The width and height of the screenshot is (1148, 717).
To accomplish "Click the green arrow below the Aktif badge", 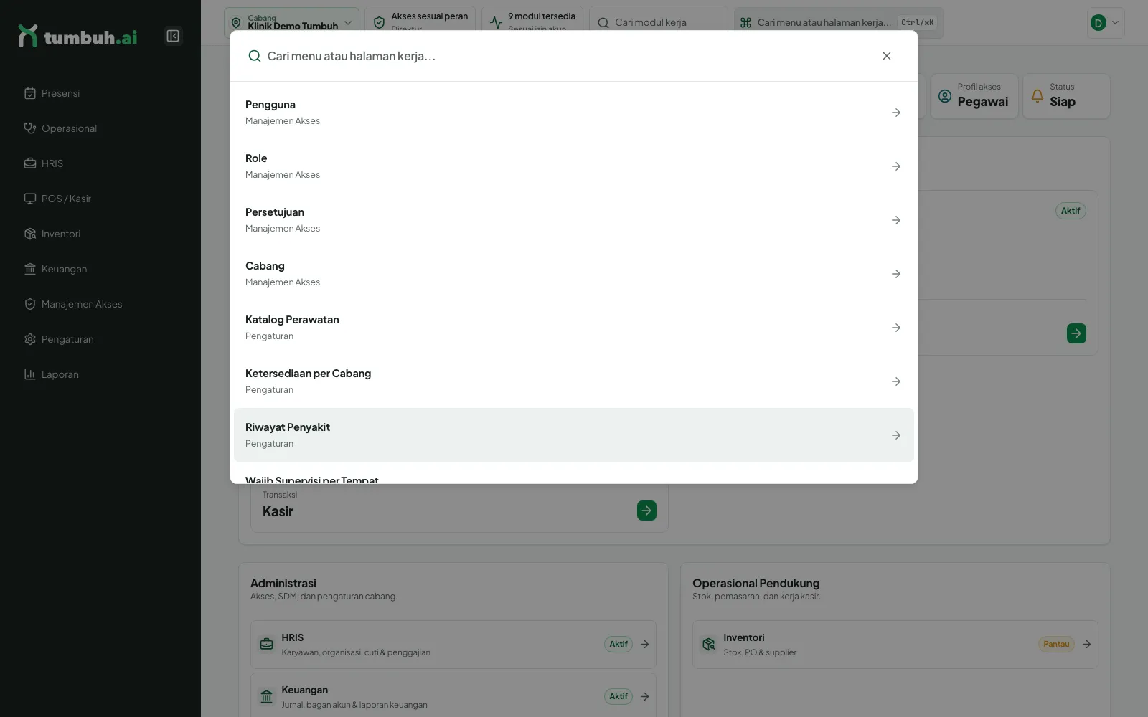I will (1076, 333).
